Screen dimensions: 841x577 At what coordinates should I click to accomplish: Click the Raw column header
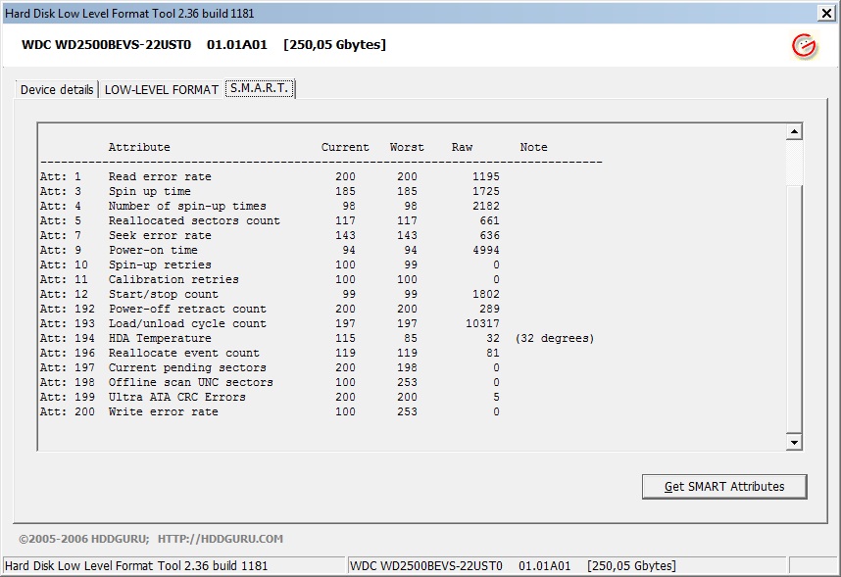point(462,147)
